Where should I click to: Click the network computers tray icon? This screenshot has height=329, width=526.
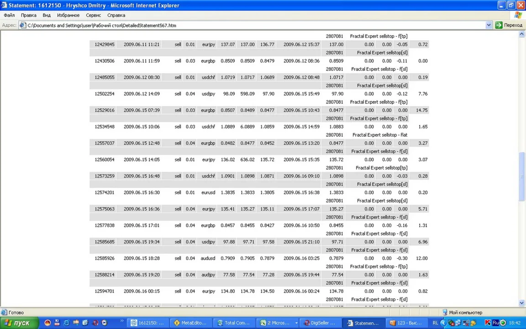pyautogui.click(x=458, y=323)
